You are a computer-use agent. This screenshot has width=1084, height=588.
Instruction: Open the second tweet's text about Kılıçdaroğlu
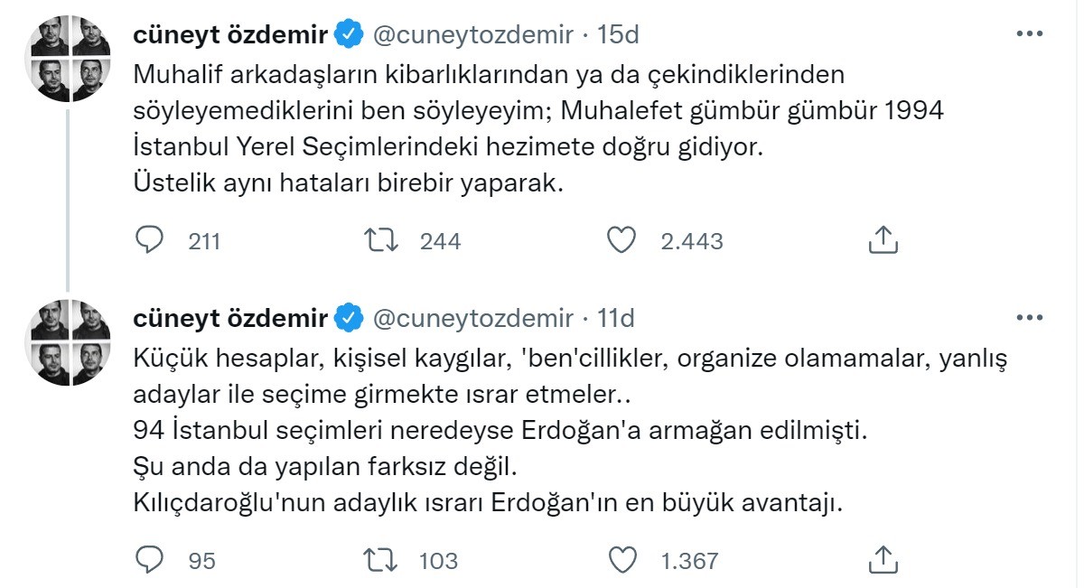coord(488,502)
